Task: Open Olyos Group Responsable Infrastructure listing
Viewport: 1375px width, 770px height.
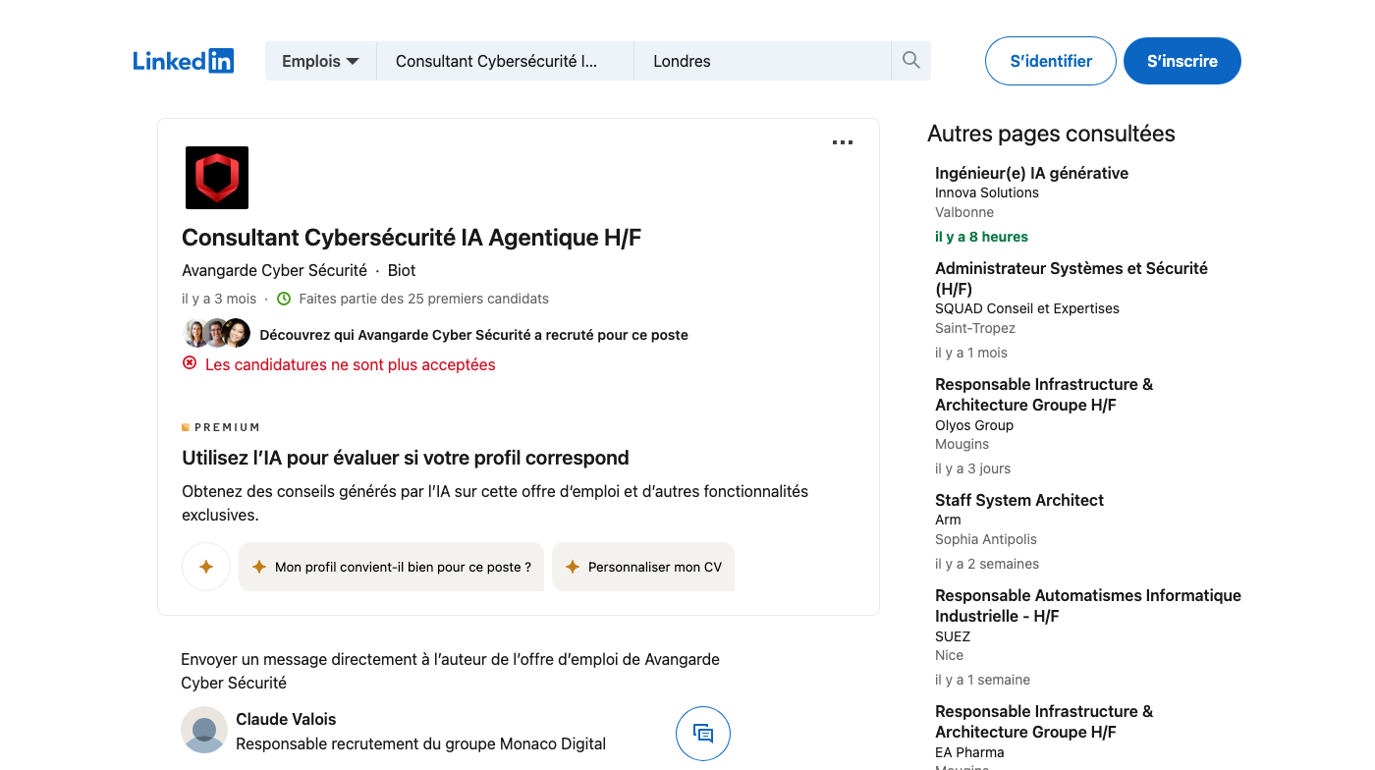Action: [1044, 394]
